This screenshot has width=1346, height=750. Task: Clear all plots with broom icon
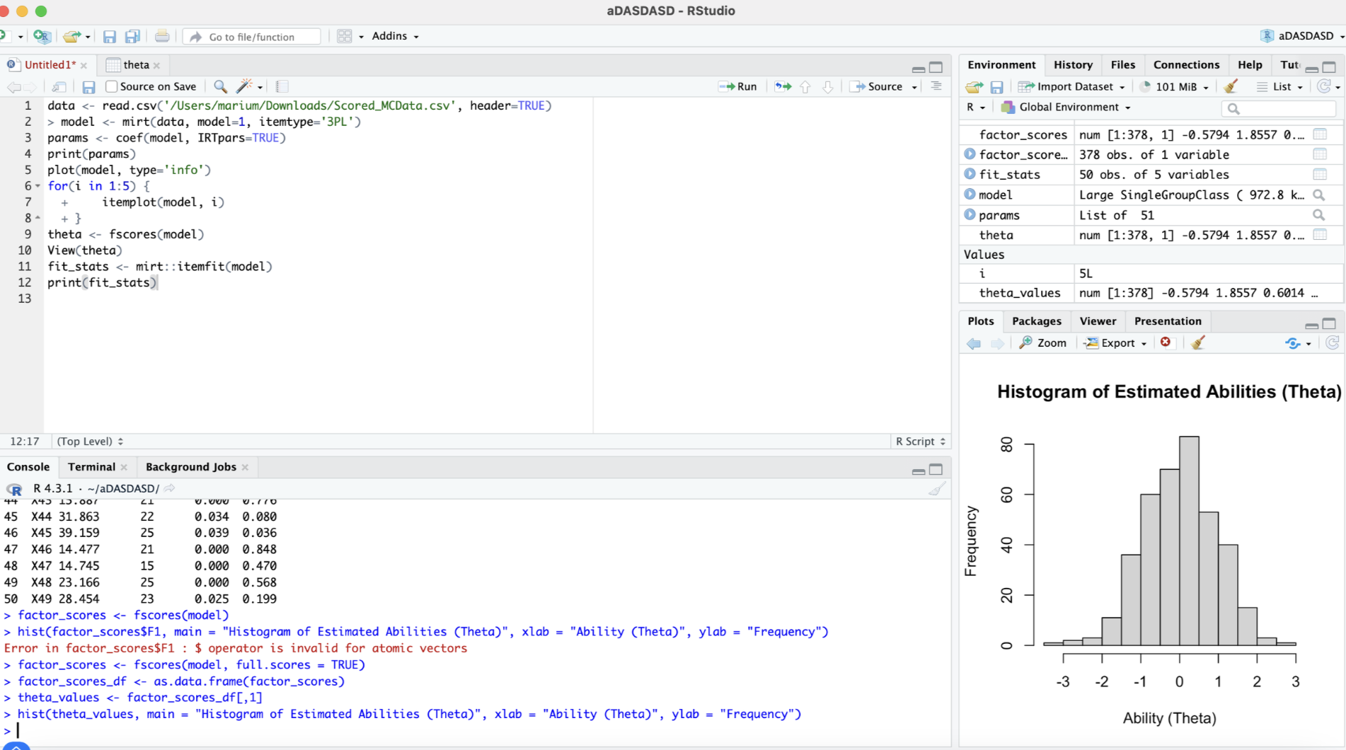point(1198,343)
